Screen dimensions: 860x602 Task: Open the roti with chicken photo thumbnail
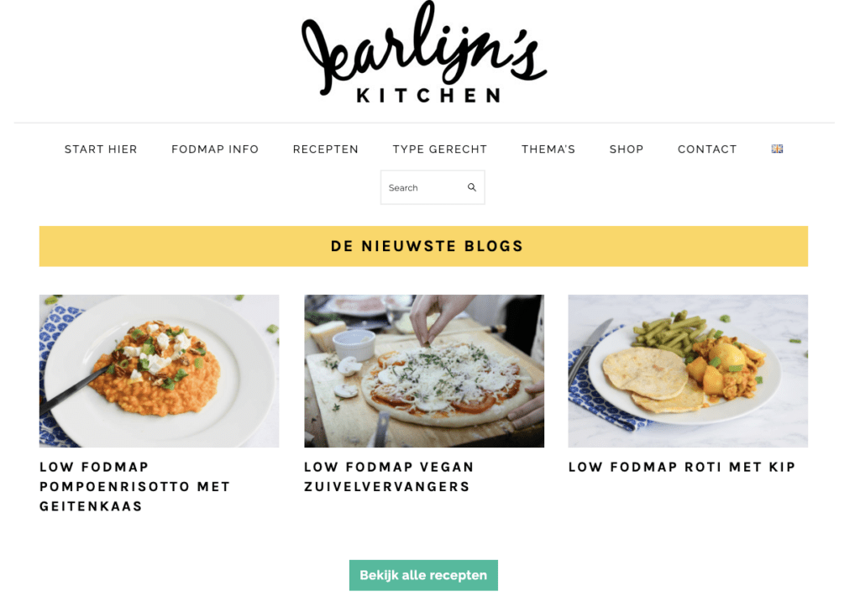pyautogui.click(x=688, y=371)
